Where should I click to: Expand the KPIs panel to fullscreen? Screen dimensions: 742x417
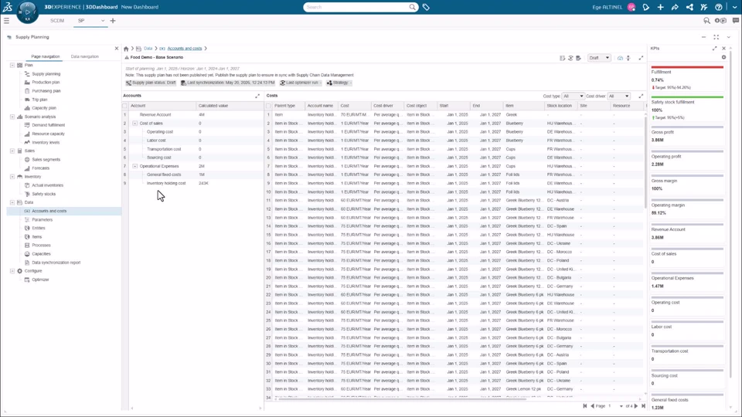pyautogui.click(x=714, y=48)
